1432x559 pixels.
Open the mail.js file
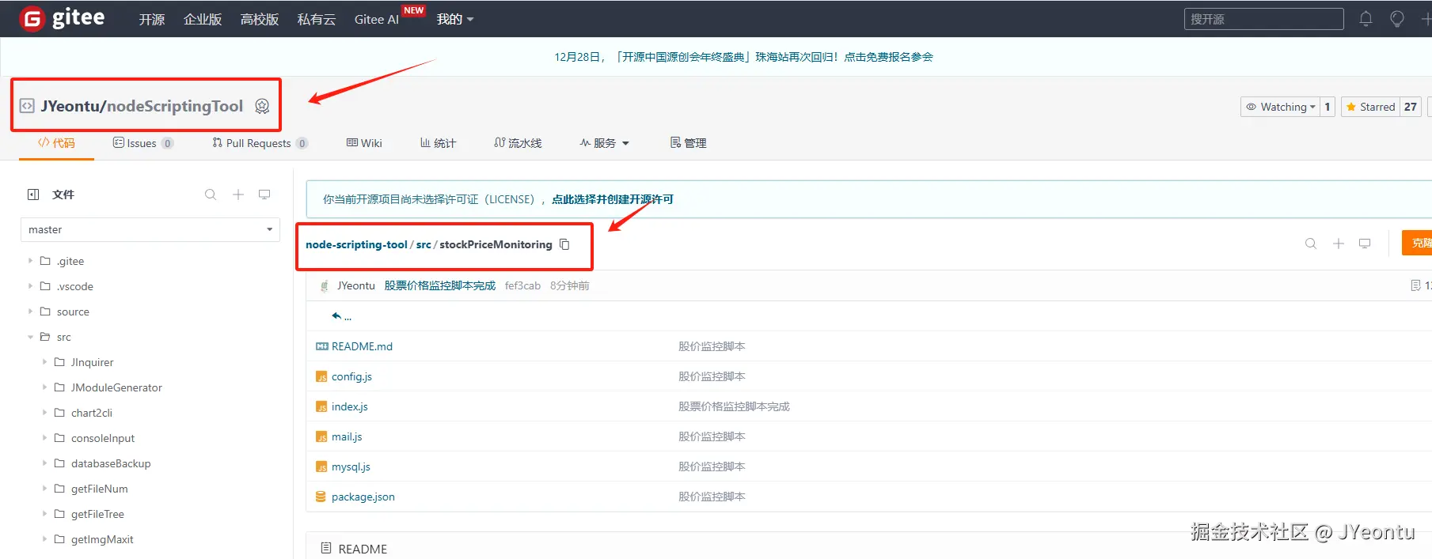(x=347, y=436)
